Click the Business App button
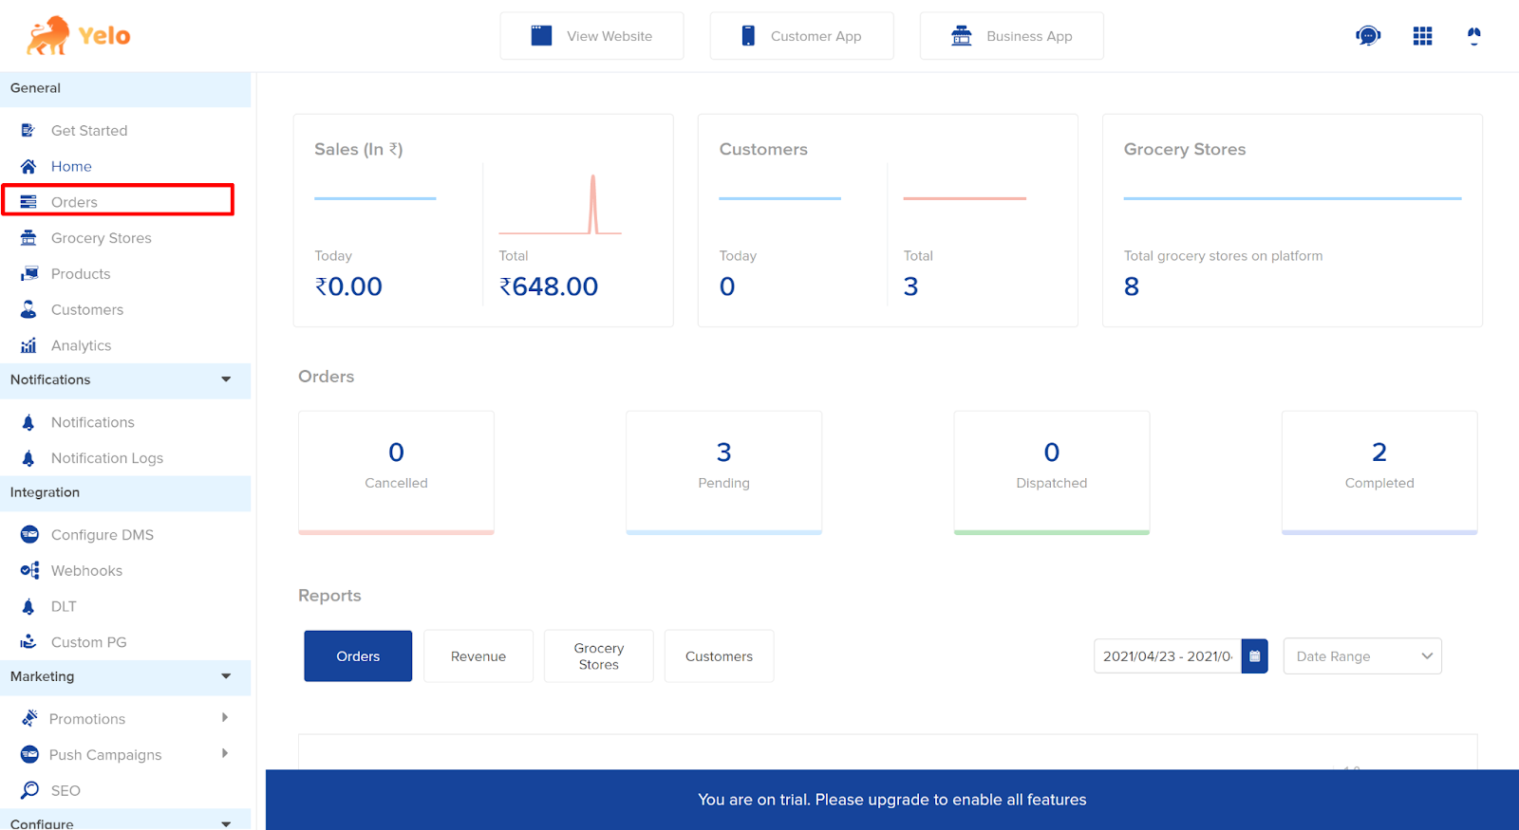Image resolution: width=1519 pixels, height=830 pixels. (x=1011, y=36)
